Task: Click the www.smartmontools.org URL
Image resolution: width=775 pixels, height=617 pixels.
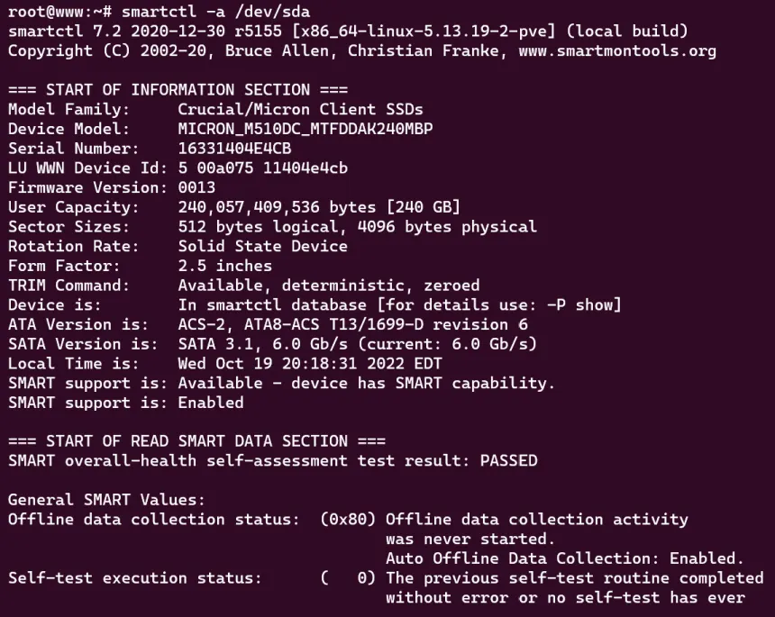Action: tap(617, 50)
